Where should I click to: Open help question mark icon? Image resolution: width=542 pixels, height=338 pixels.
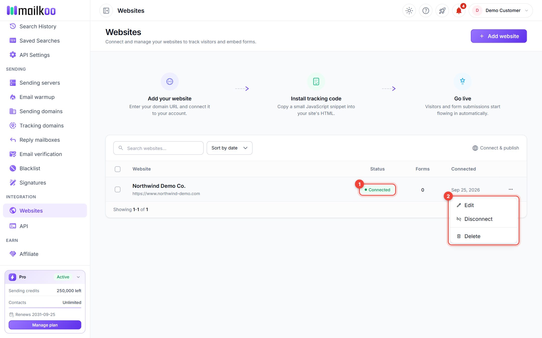[426, 11]
